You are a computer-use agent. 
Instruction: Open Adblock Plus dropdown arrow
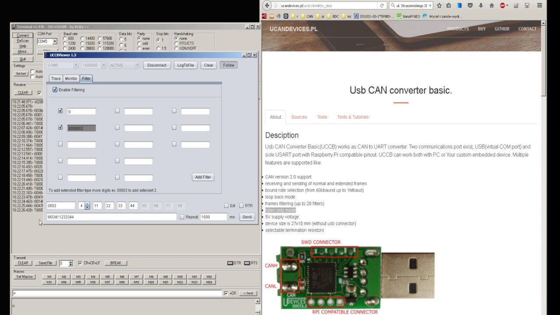[x=508, y=6]
